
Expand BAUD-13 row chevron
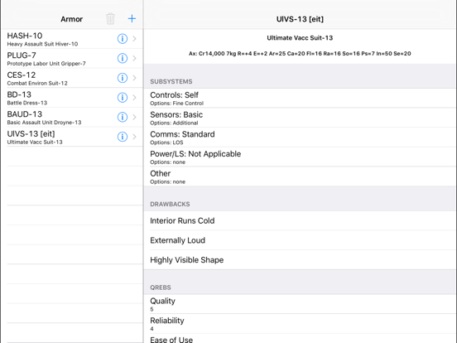134,117
